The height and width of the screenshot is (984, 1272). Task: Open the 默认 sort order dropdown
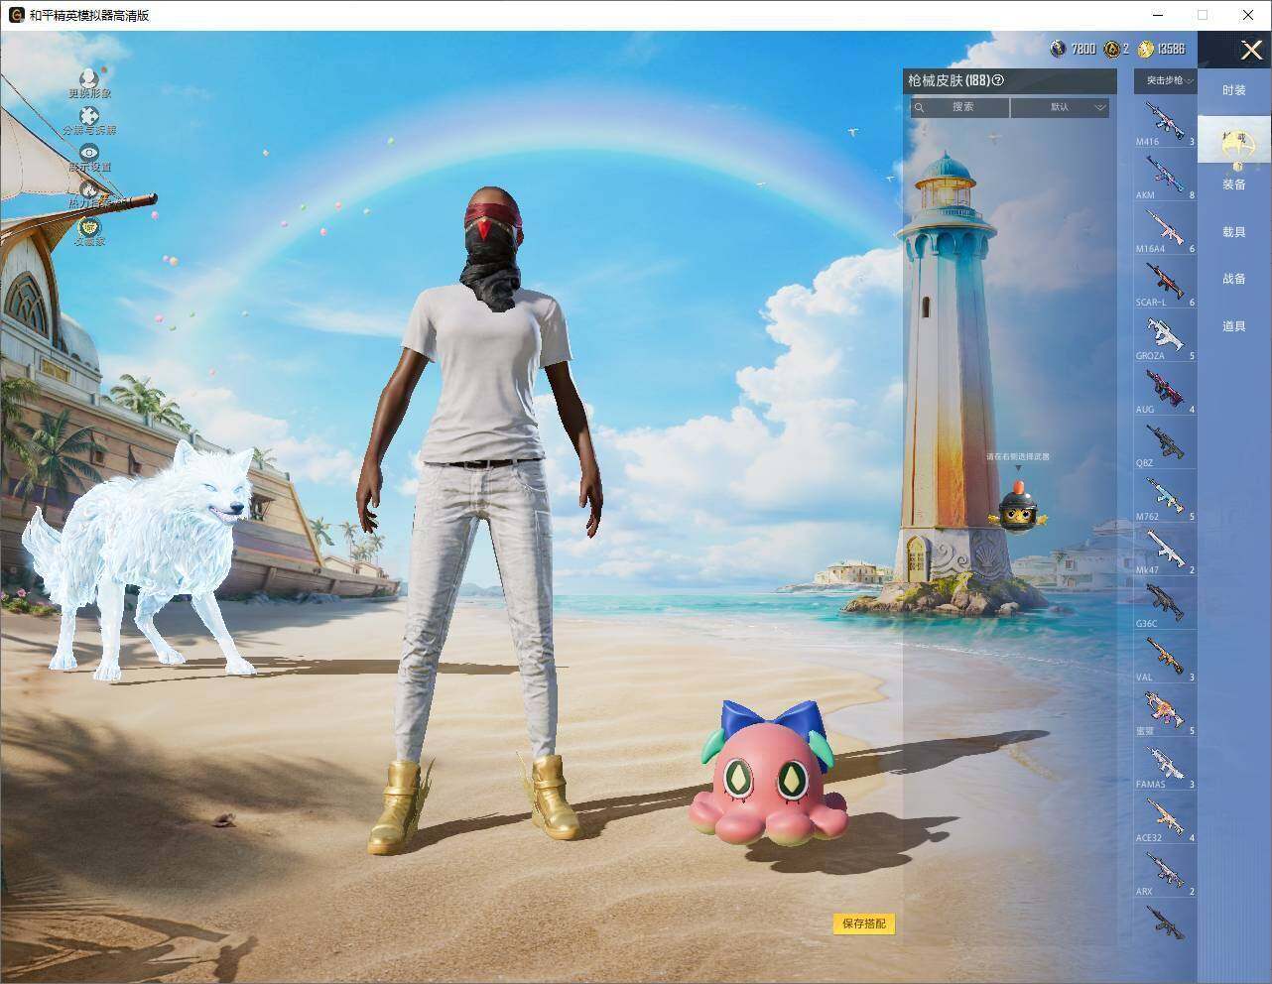1060,107
